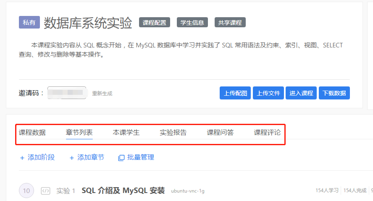
Task: Click the invitation code field
Action: point(67,93)
